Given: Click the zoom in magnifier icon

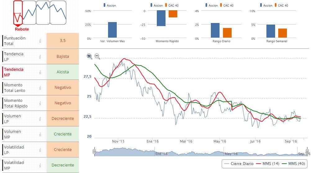Looking at the screenshot, I should click(x=89, y=56).
